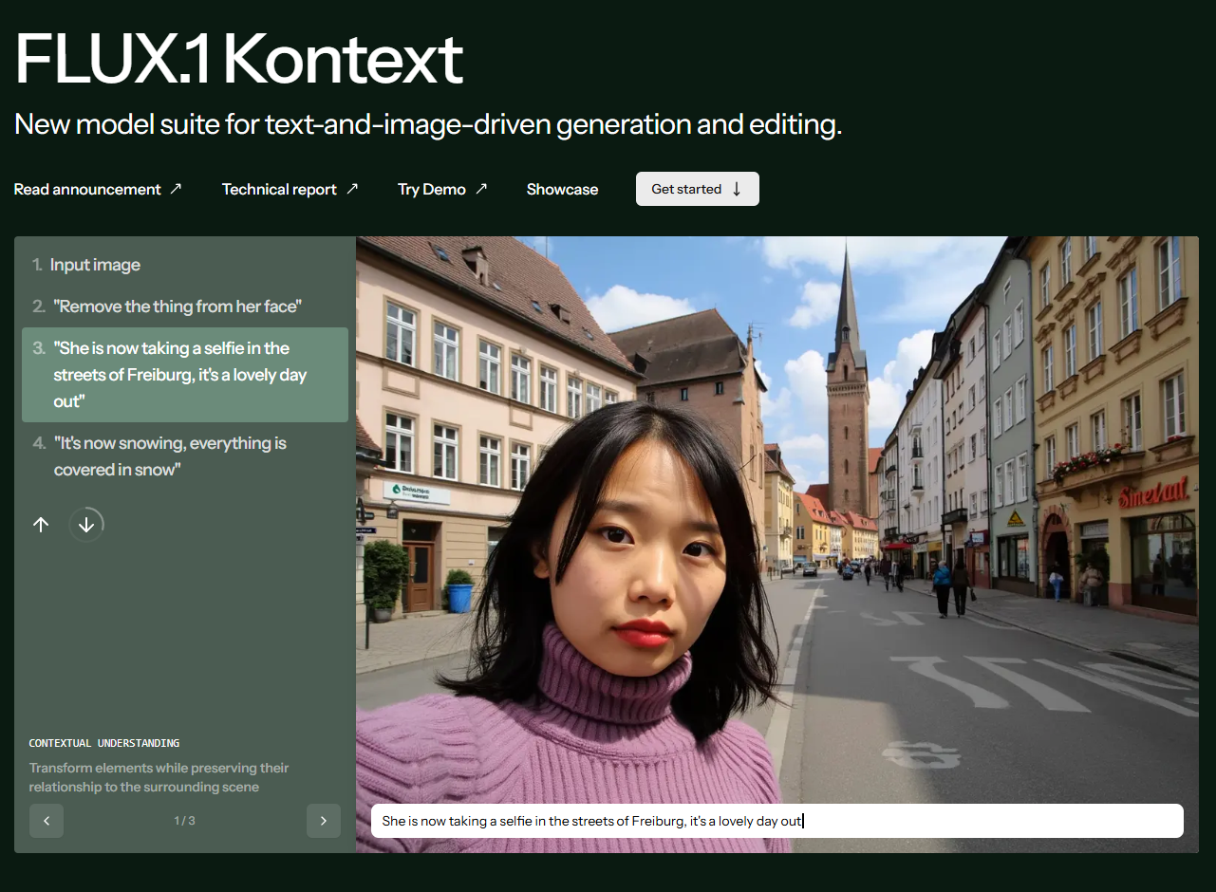Viewport: 1216px width, 892px height.
Task: Click the circled down arrow for next step
Action: point(86,525)
